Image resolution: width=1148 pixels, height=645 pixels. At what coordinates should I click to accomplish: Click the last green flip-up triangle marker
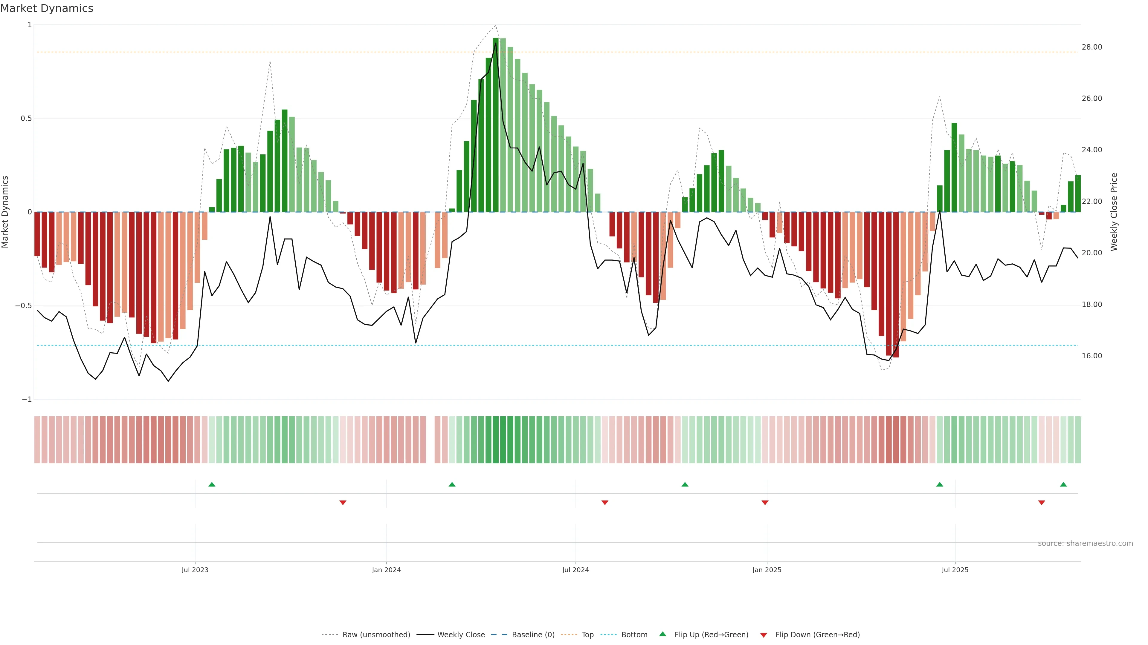[x=1063, y=484]
